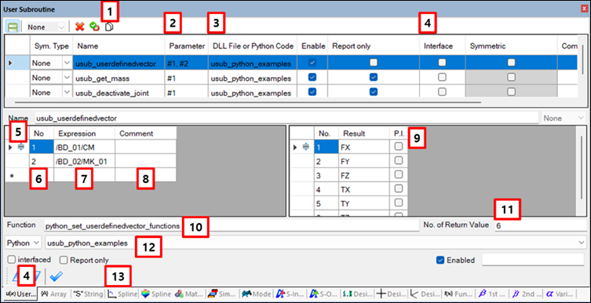Open the 1st ... tab
The height and width of the screenshot is (303, 591).
pos(492,294)
